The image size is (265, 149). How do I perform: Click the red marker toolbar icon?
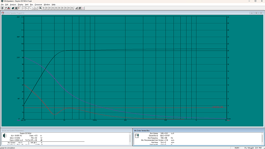[19, 8]
